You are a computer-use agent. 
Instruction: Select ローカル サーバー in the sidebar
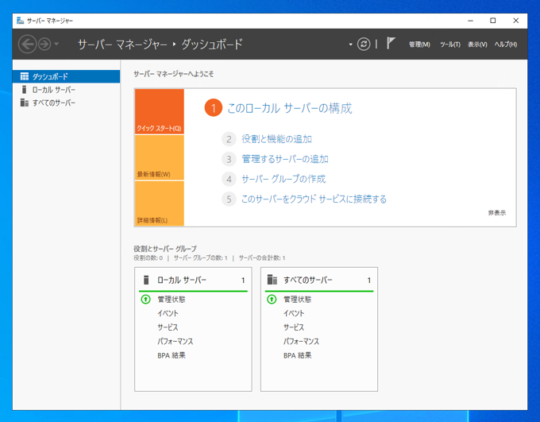(67, 90)
